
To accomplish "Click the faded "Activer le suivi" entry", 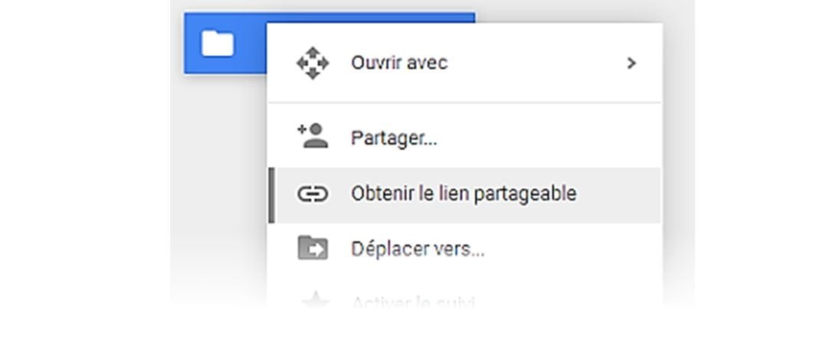I will [413, 302].
